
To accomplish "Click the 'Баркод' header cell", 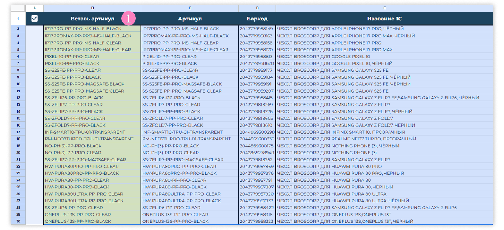I will [x=257, y=19].
